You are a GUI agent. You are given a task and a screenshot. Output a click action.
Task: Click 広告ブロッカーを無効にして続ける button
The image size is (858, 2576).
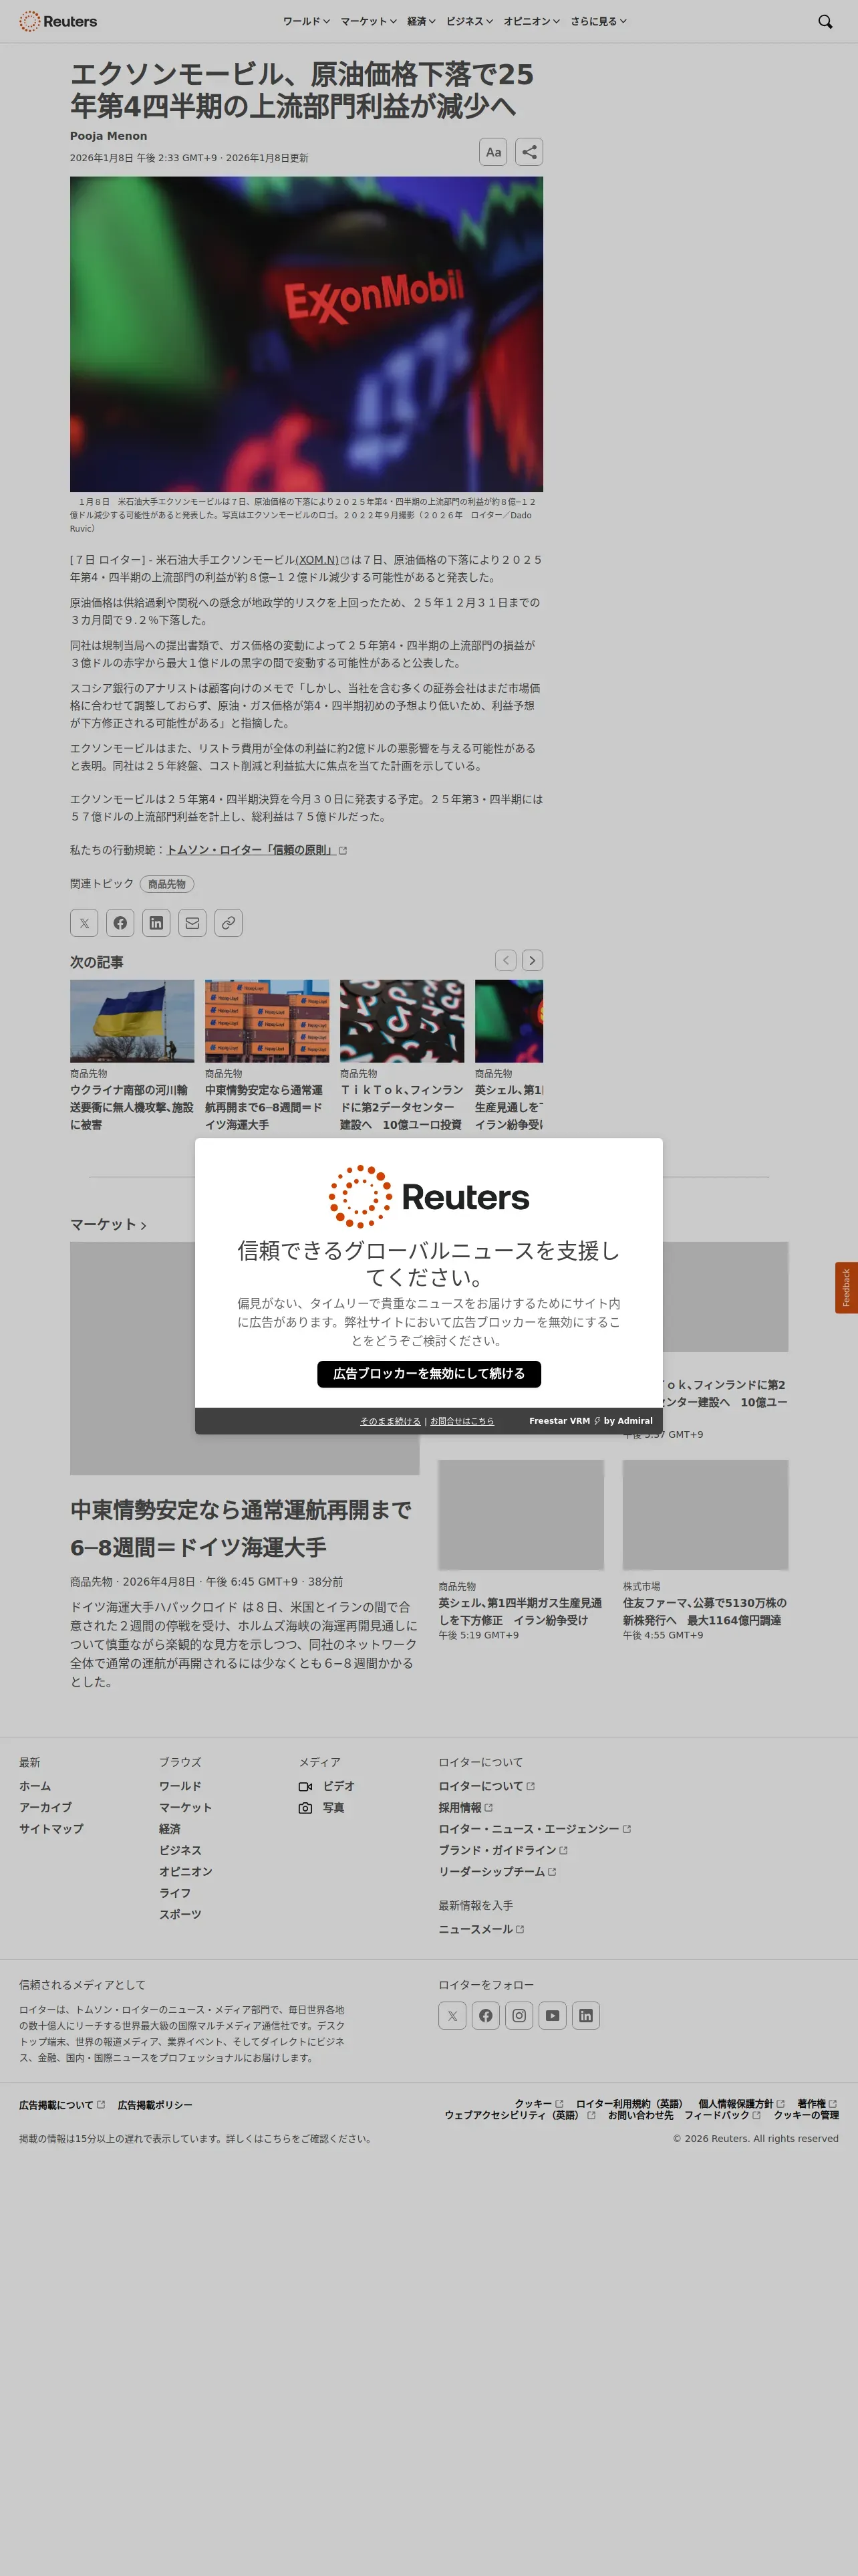coord(428,1374)
